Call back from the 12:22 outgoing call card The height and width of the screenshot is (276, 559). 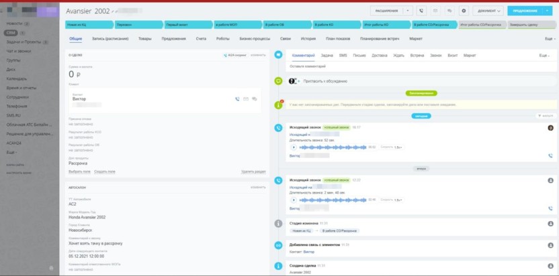(550, 208)
